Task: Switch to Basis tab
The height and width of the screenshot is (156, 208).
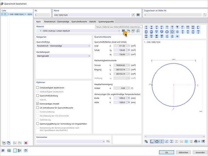Action: pyautogui.click(x=39, y=22)
